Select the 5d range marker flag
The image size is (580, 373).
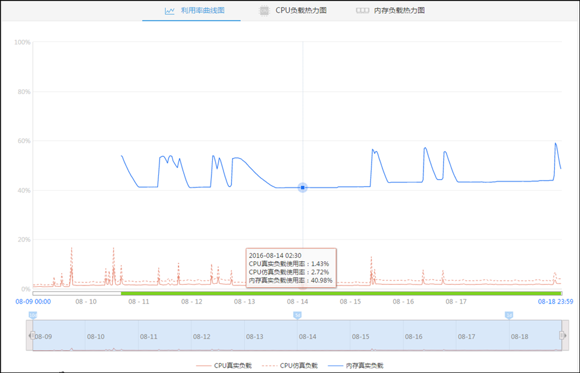pyautogui.click(x=297, y=315)
